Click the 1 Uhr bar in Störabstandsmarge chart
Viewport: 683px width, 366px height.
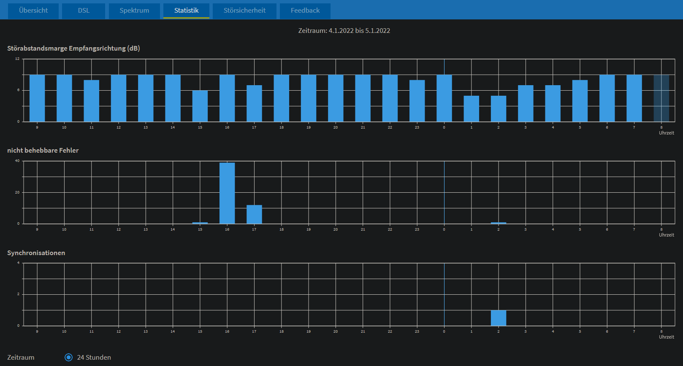pos(472,109)
